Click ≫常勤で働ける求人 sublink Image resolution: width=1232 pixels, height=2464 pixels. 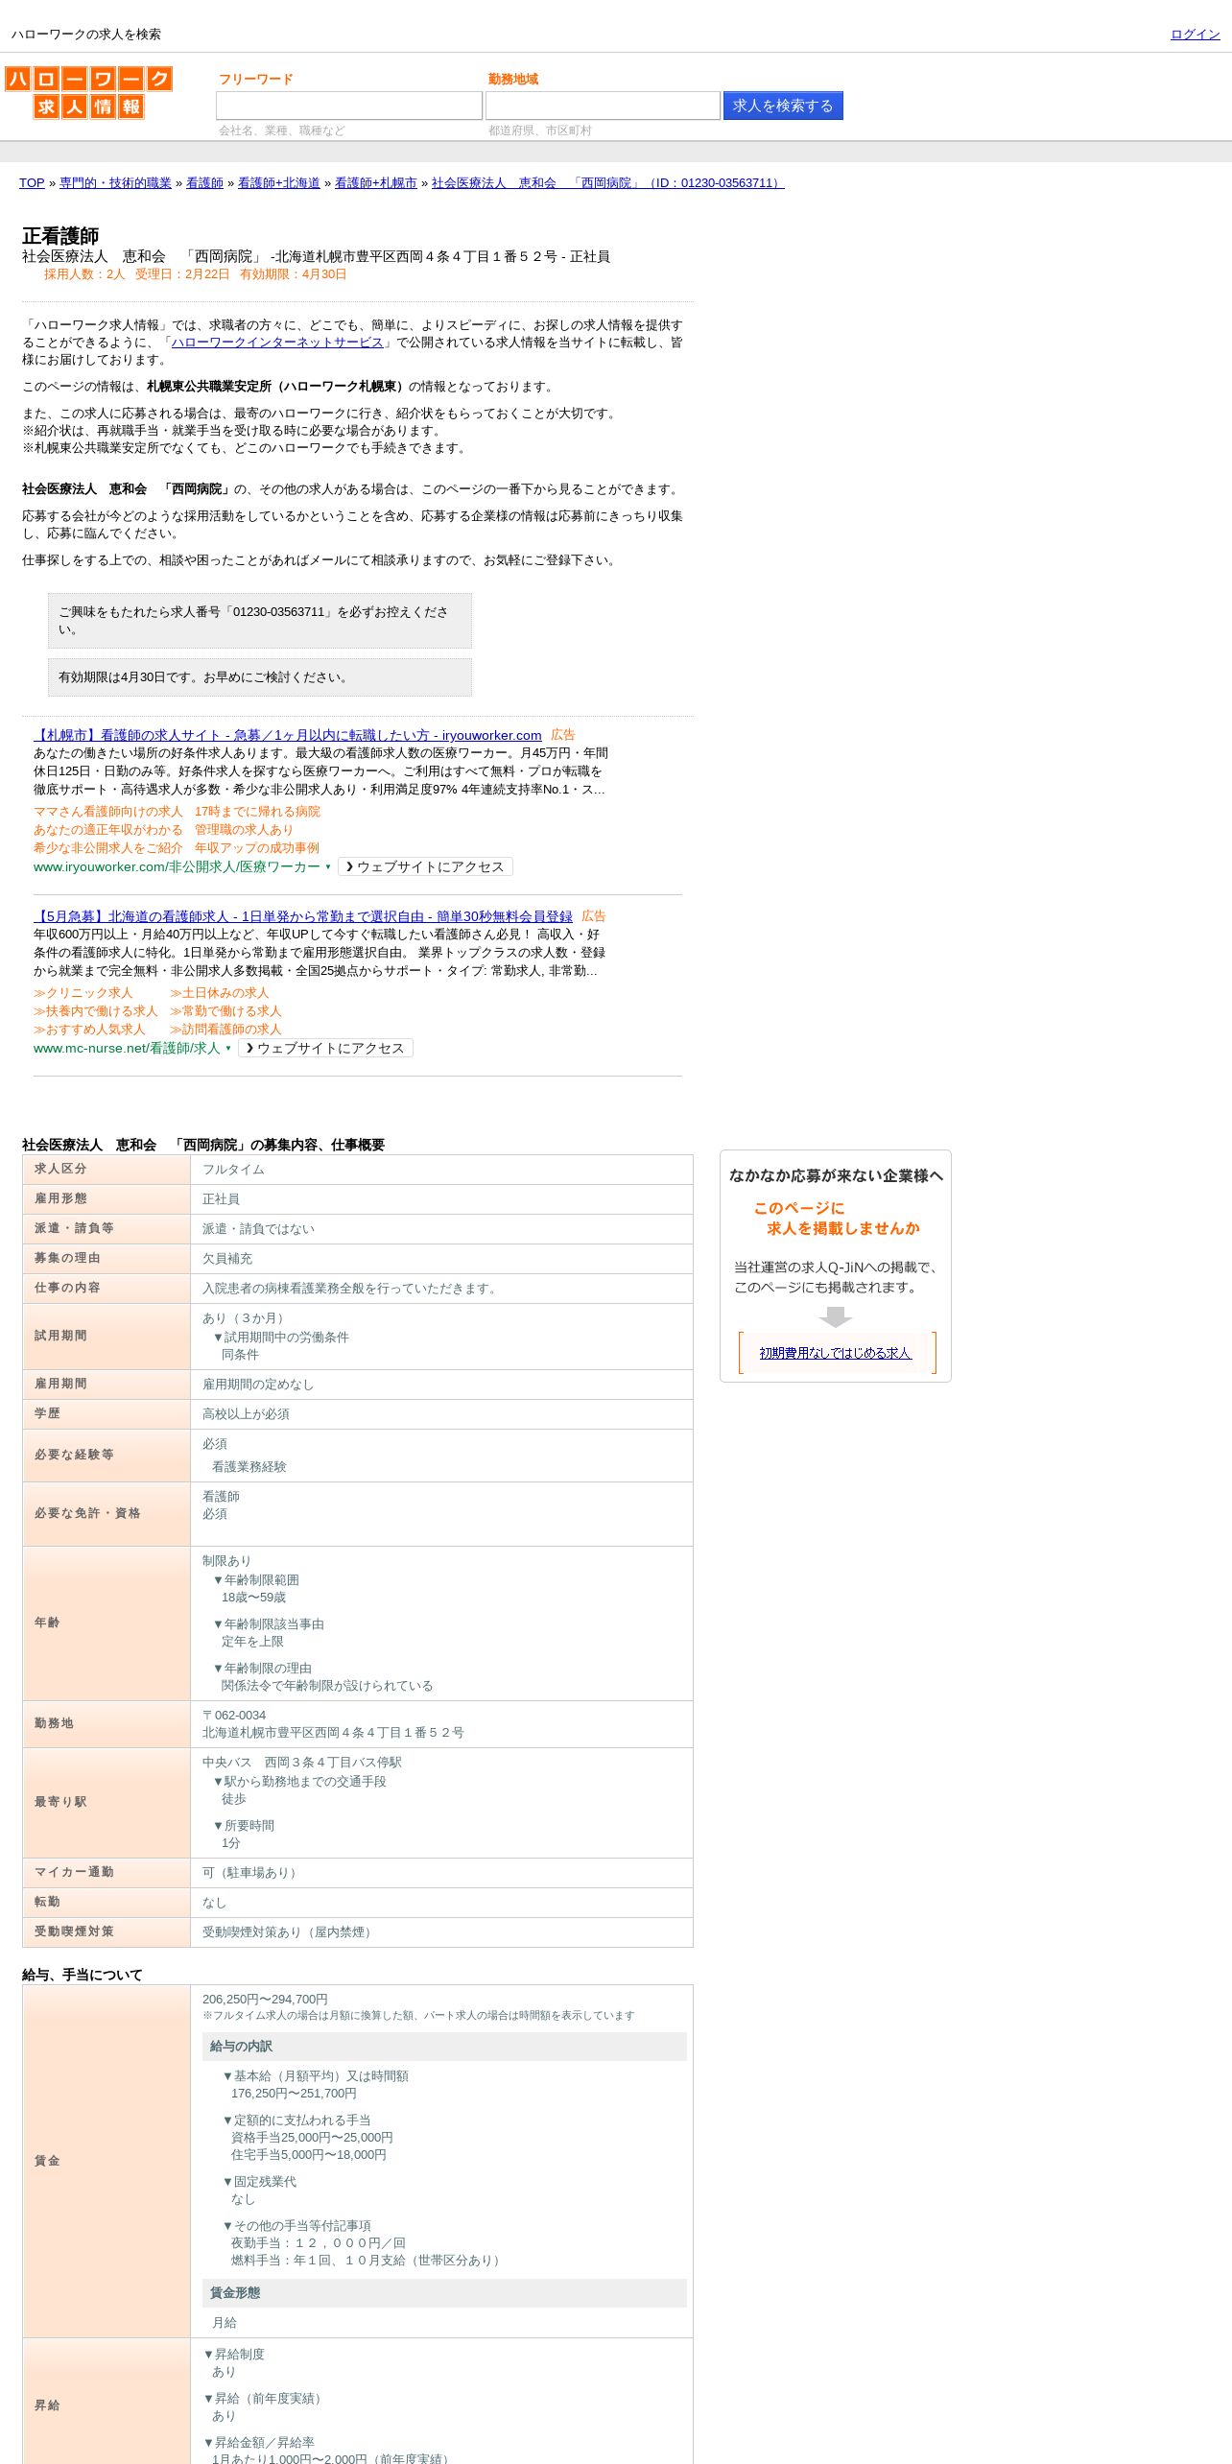(x=225, y=1011)
